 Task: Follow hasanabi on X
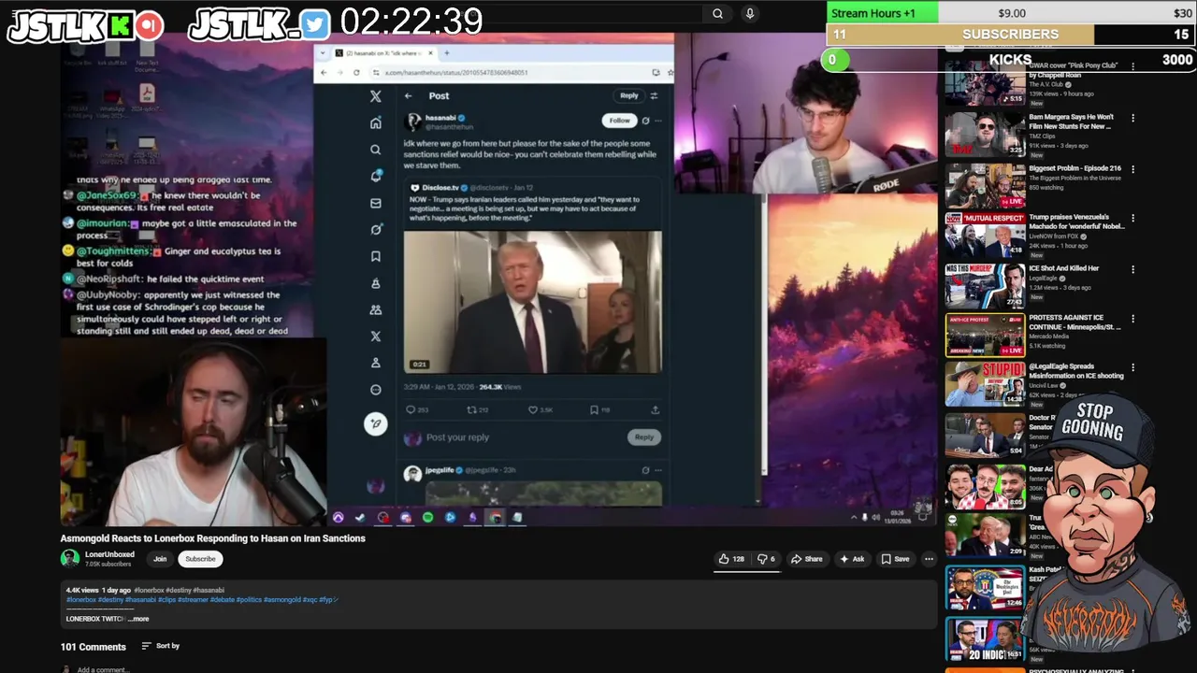619,121
